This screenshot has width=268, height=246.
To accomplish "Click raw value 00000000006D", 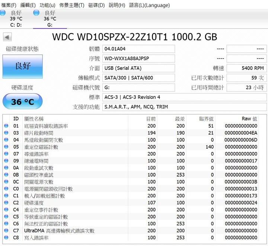I will point(241,140).
